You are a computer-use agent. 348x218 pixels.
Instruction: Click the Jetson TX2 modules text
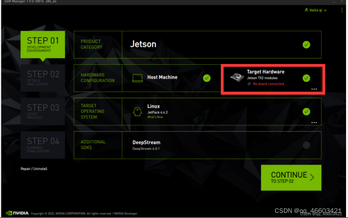click(262, 78)
